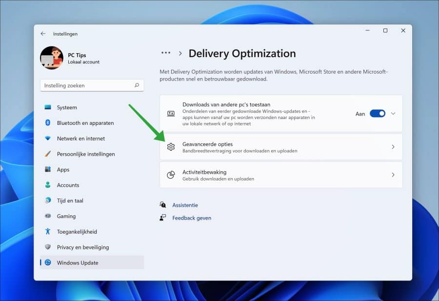Click the Gaming controller icon
Image resolution: width=439 pixels, height=301 pixels.
[48, 216]
